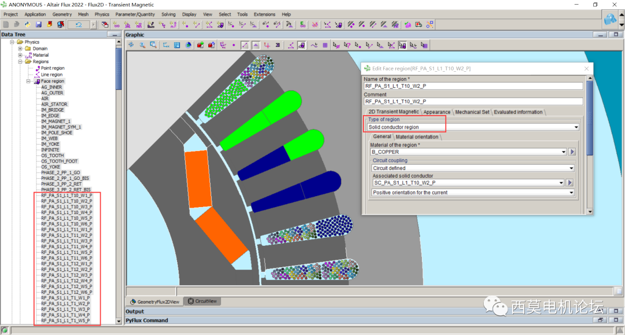
Task: Toggle the display lines button in Graphic toolbar
Action: click(x=245, y=45)
